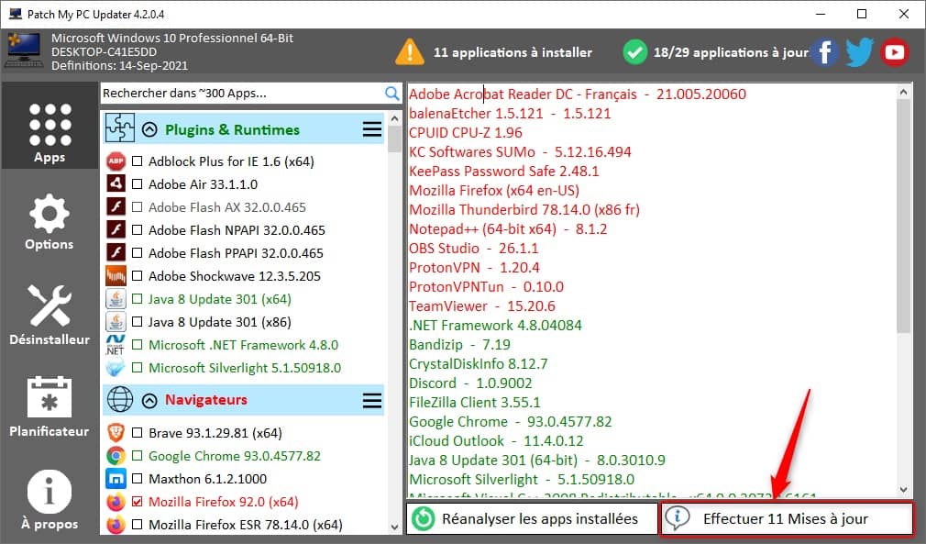Click the Microsoft .NET Framework icon
926x544 pixels.
point(116,345)
